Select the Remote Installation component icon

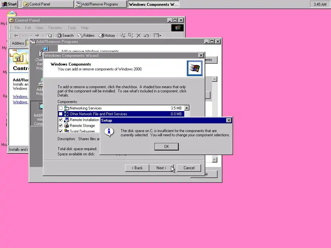click(67, 120)
